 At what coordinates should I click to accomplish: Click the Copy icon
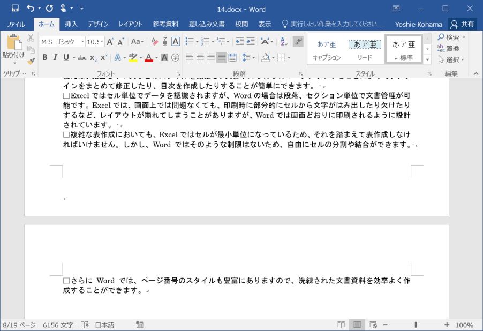(x=31, y=49)
